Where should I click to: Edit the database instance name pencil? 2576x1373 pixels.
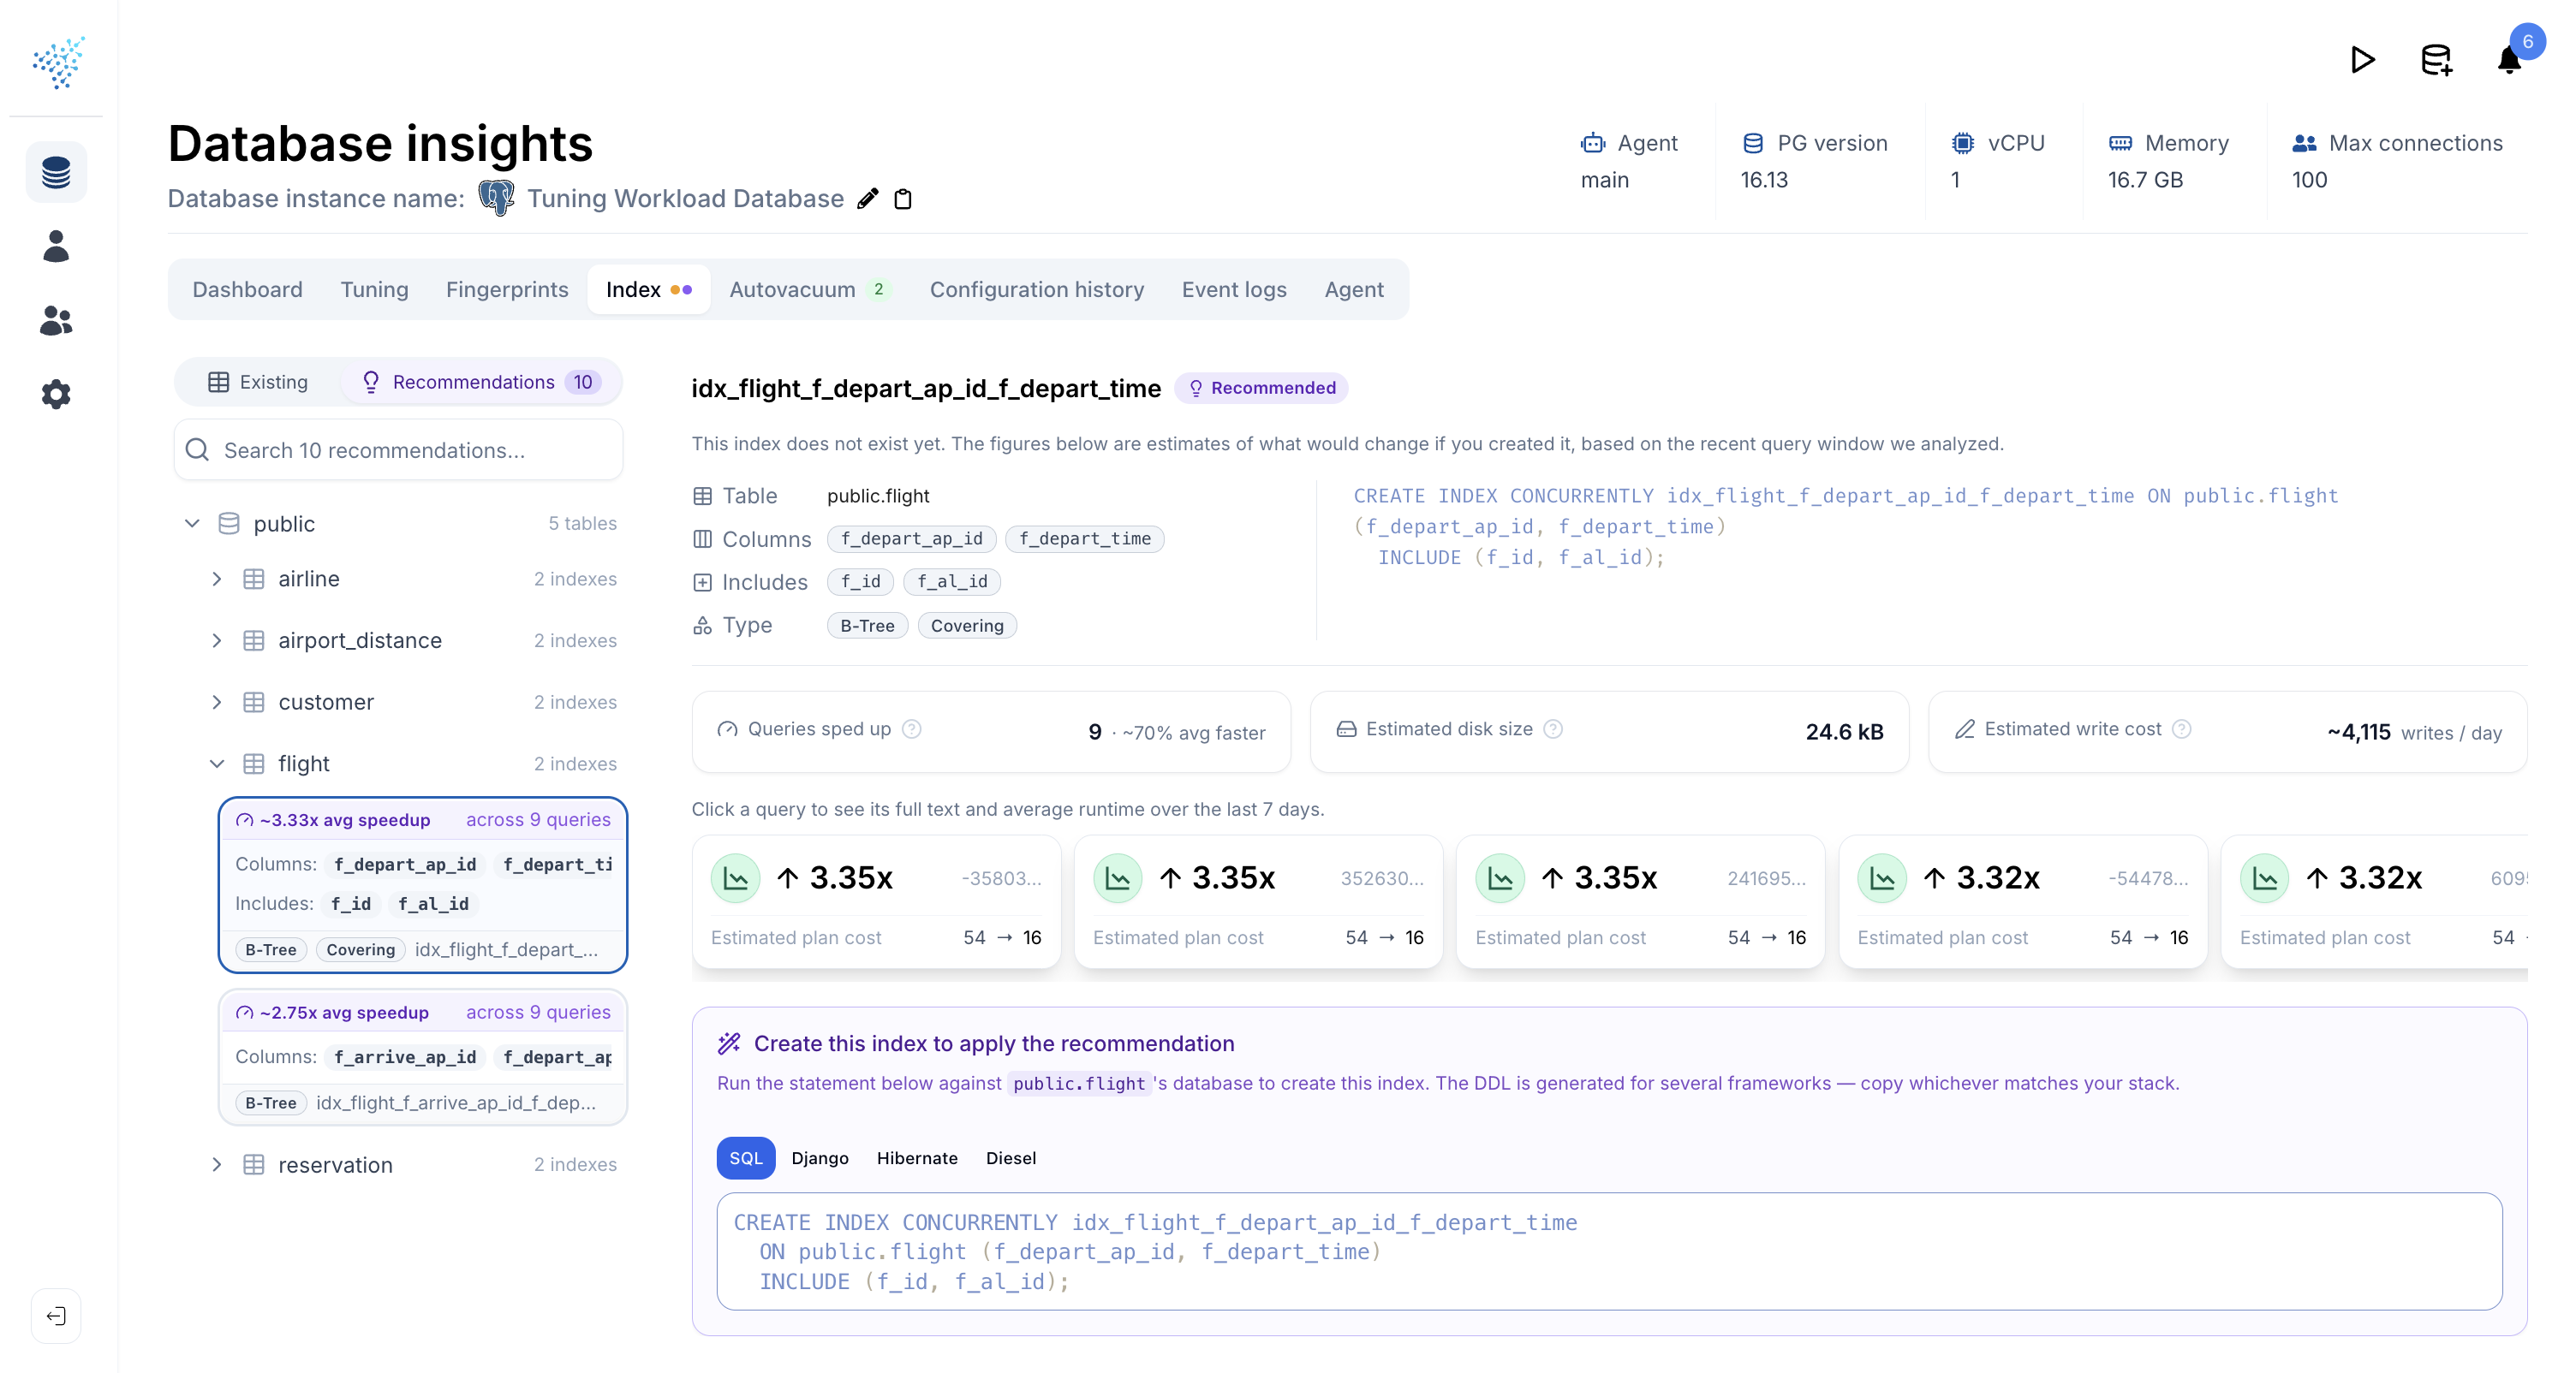click(x=868, y=199)
